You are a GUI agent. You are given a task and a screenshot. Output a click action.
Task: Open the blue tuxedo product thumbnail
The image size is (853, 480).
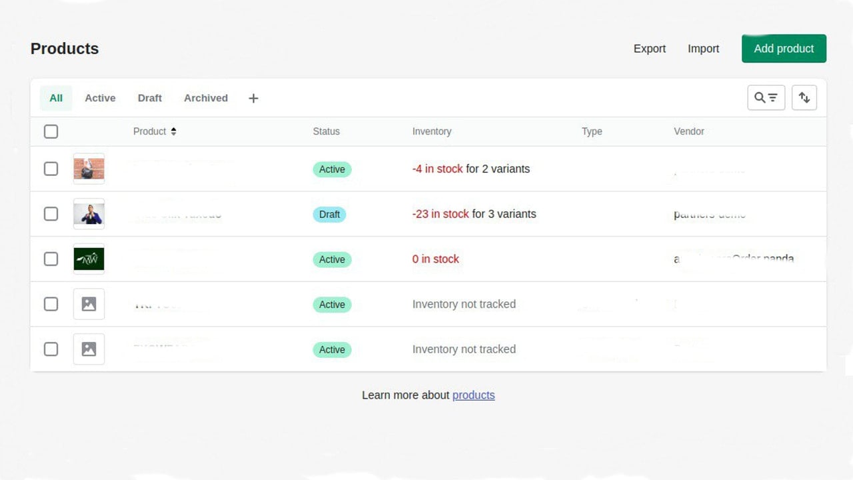click(89, 214)
